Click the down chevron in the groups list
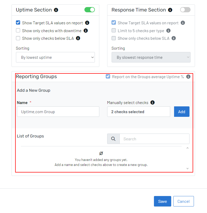 click(187, 168)
